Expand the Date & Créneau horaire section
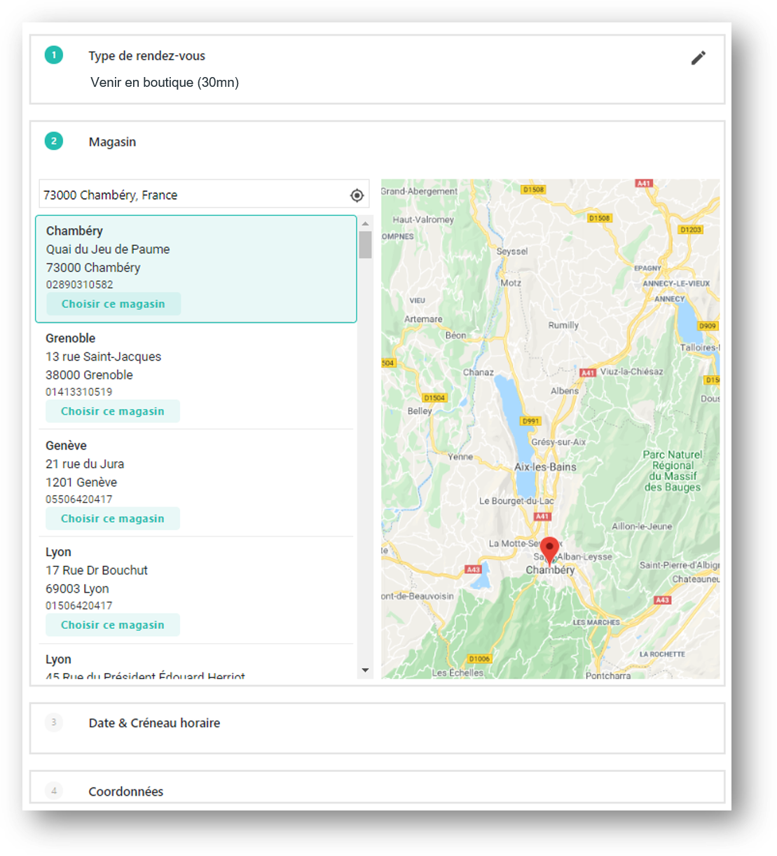The image size is (777, 856). (x=154, y=723)
